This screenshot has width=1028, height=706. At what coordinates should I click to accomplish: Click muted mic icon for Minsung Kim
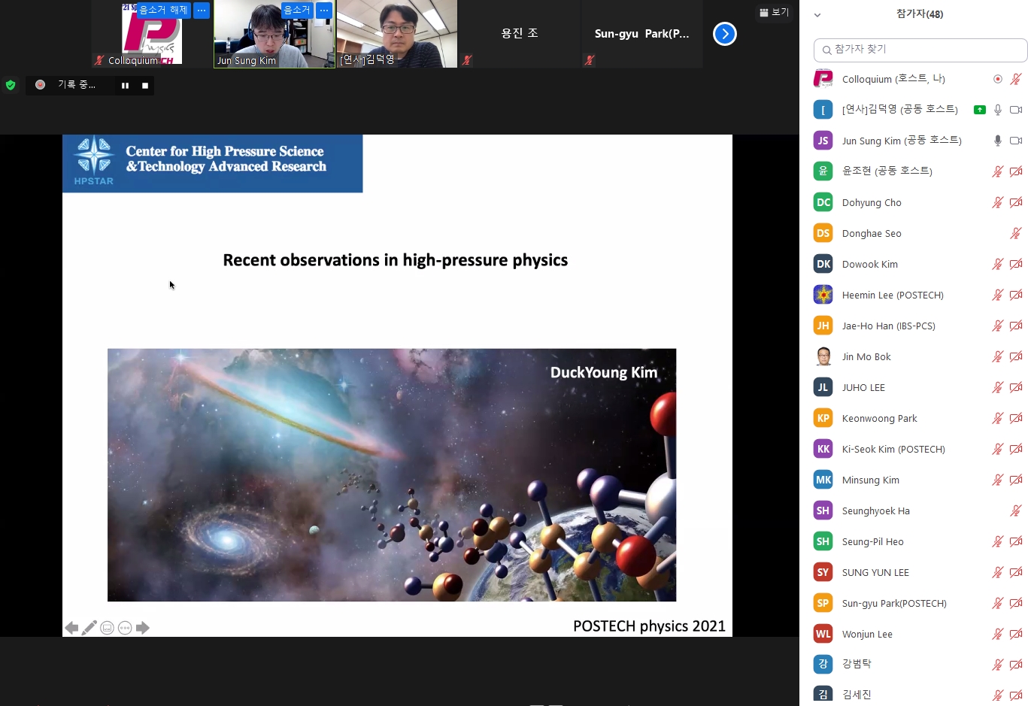click(998, 480)
